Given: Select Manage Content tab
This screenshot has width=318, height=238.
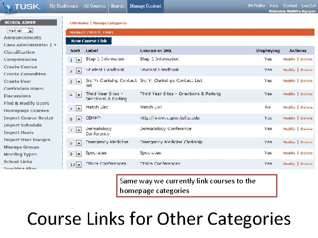Looking at the screenshot, I should coord(146,6).
